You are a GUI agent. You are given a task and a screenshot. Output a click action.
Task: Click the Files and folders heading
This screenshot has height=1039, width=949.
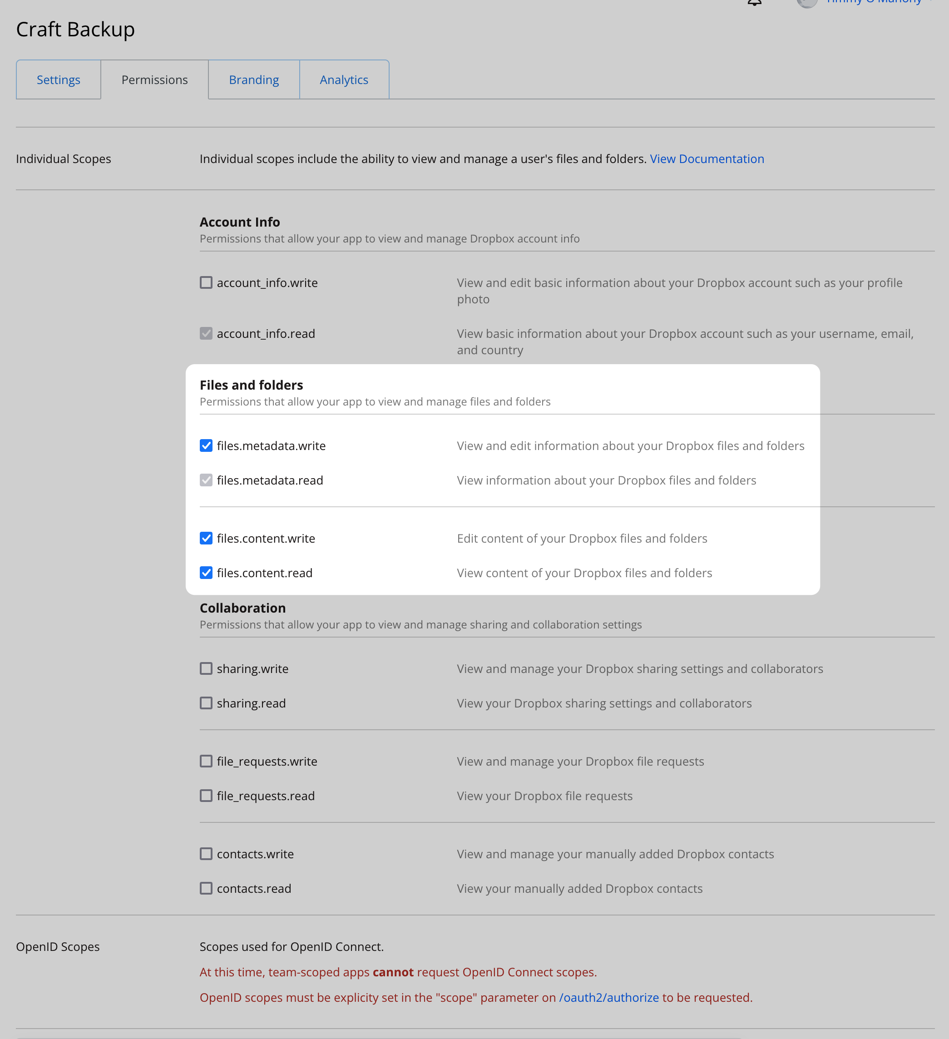point(252,385)
